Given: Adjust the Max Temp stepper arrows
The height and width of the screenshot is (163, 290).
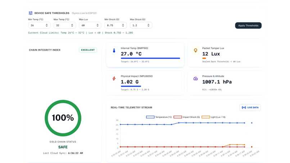Looking at the screenshot, I should pyautogui.click(x=72, y=25).
